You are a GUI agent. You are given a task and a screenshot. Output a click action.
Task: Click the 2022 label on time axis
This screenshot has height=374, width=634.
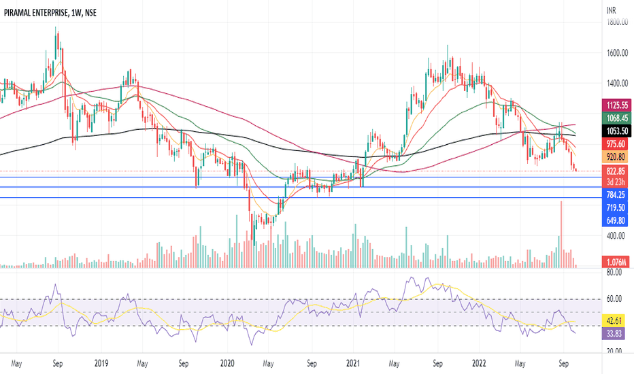tap(479, 364)
